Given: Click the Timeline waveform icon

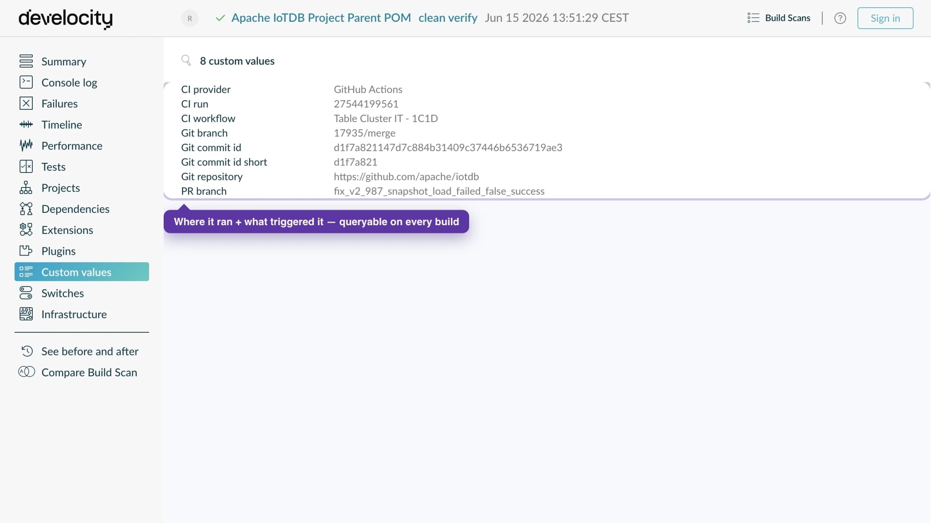Looking at the screenshot, I should (26, 124).
